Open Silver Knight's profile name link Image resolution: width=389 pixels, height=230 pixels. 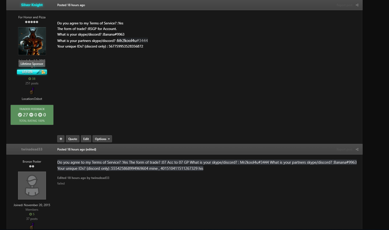[32, 5]
